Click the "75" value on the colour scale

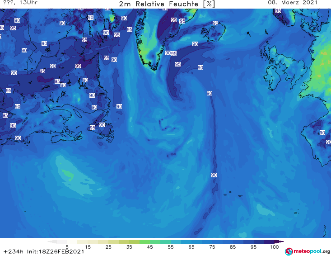coord(212,247)
